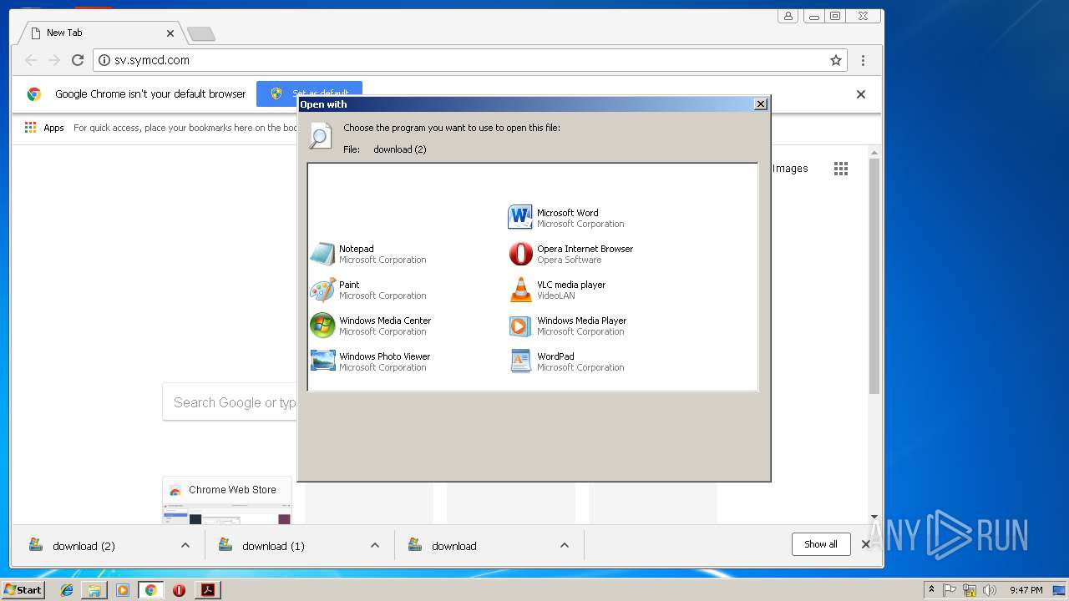
Task: Close the New Tab tab
Action: 170,33
